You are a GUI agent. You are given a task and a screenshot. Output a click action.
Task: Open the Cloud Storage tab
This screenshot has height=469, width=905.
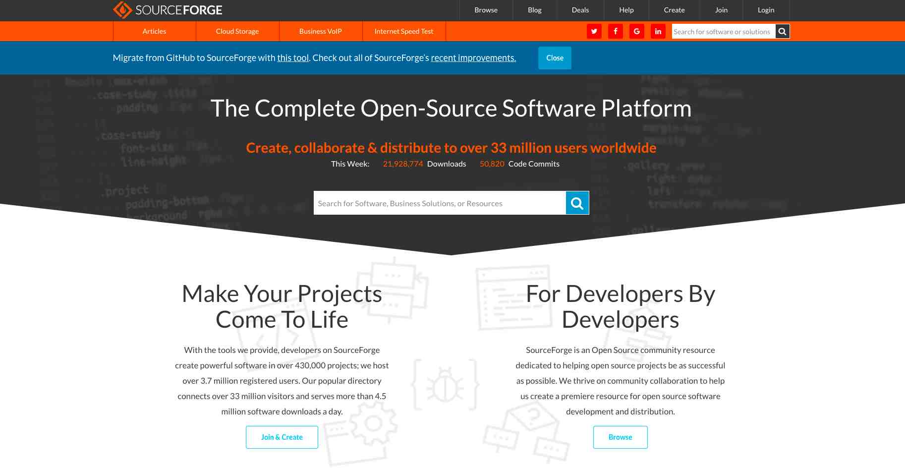click(x=237, y=31)
